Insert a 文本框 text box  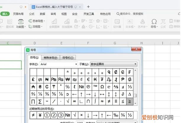tap(130, 24)
